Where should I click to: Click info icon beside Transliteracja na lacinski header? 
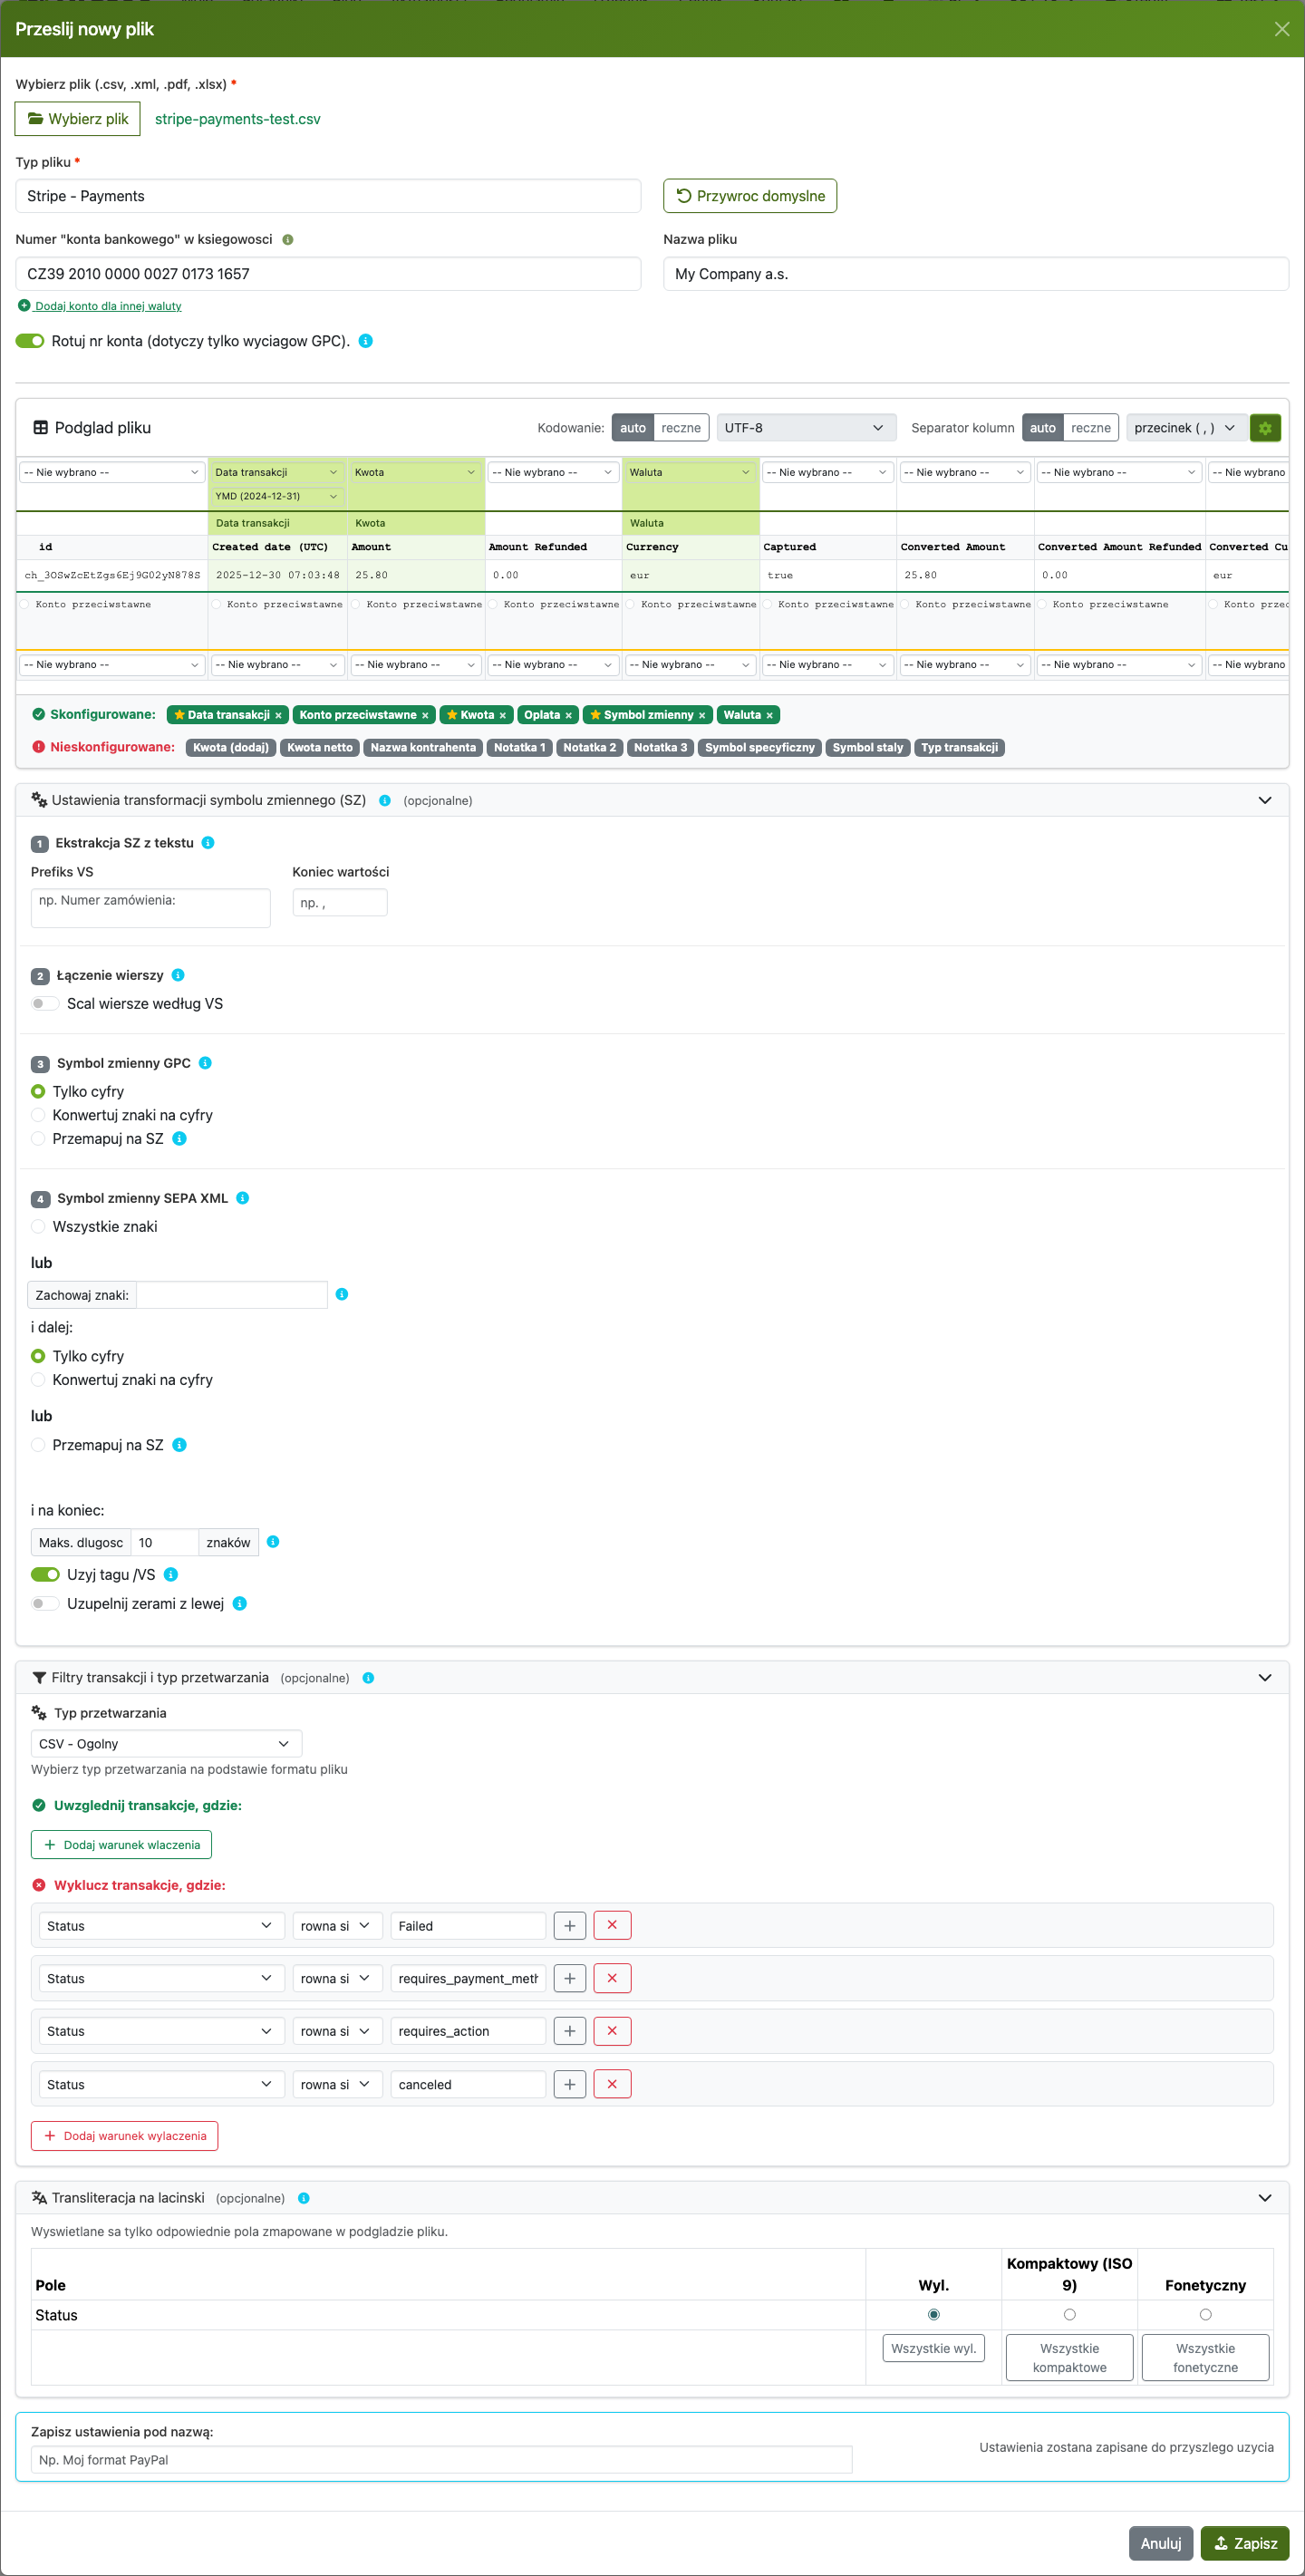304,2198
